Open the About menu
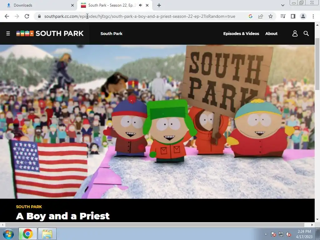The width and height of the screenshot is (320, 240). click(271, 33)
